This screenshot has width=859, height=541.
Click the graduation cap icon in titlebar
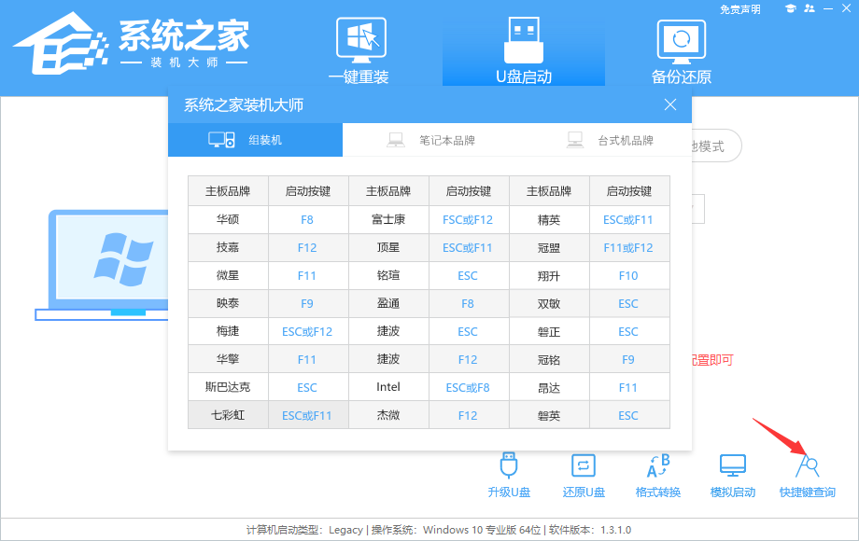click(793, 8)
